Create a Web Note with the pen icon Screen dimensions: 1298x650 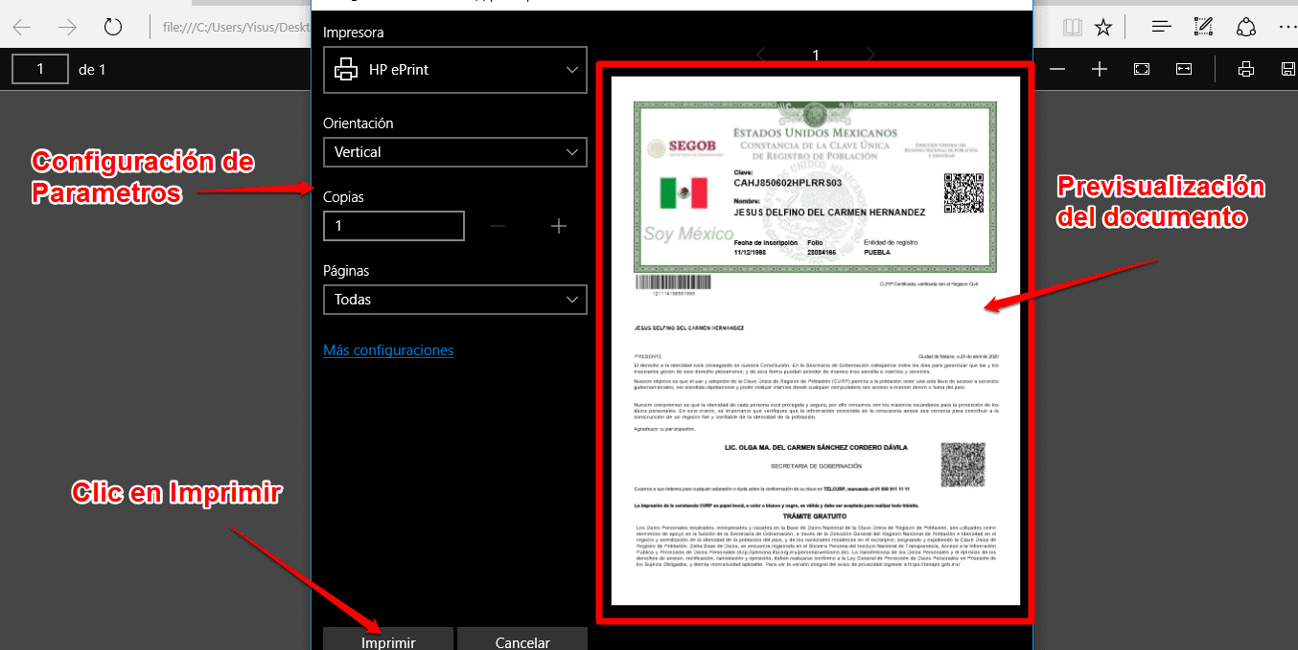point(1202,27)
